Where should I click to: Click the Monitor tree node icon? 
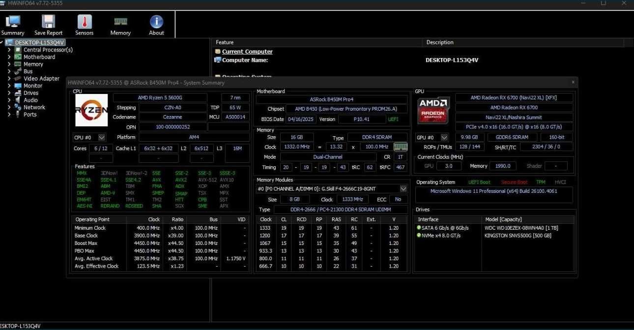pyautogui.click(x=18, y=86)
